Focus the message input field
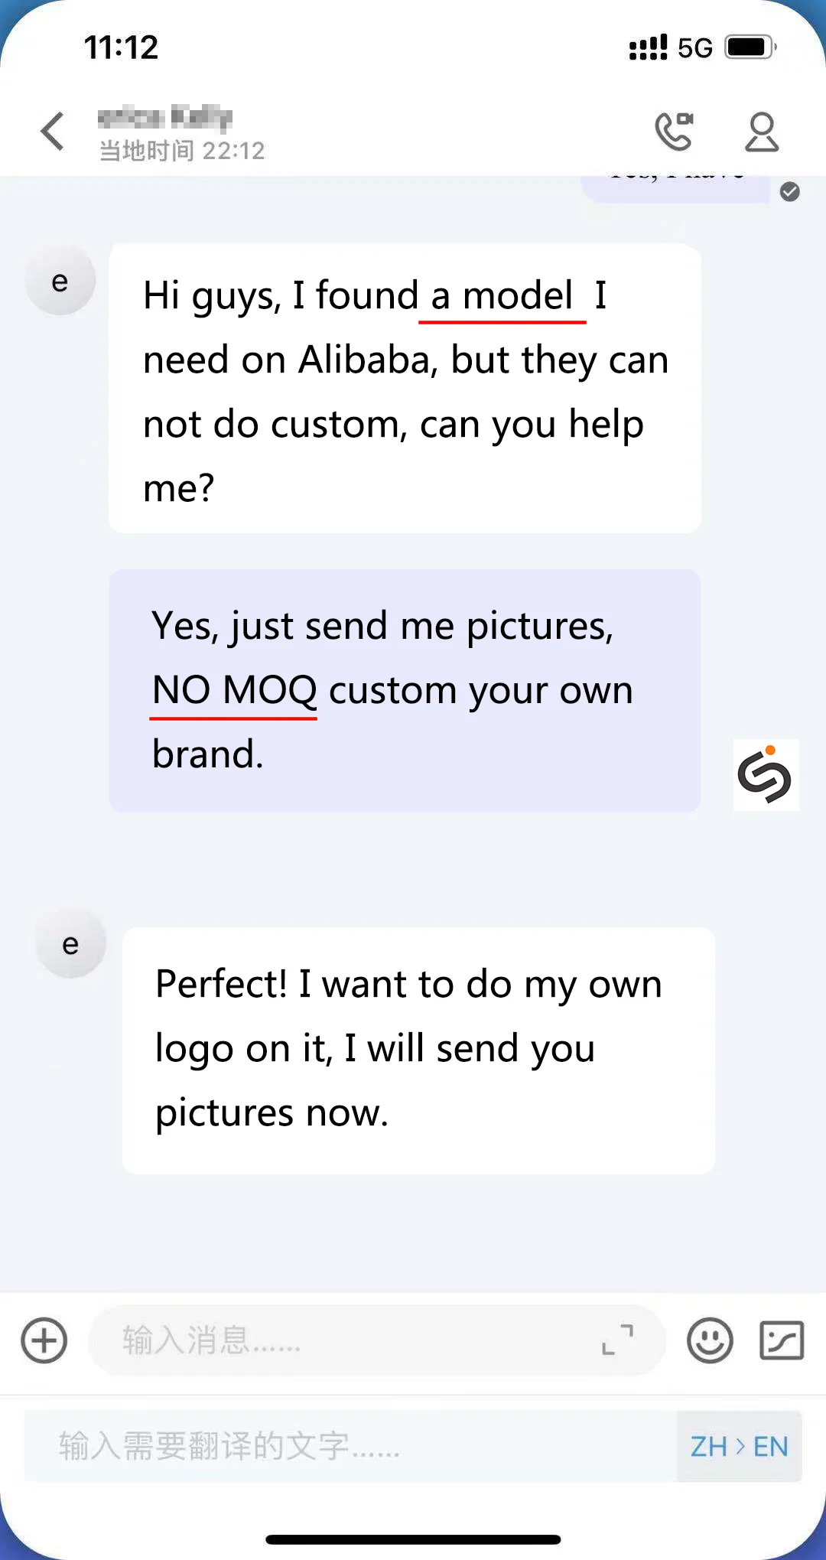 click(x=377, y=1340)
